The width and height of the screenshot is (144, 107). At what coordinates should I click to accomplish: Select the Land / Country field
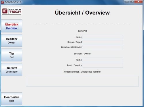[103, 65]
